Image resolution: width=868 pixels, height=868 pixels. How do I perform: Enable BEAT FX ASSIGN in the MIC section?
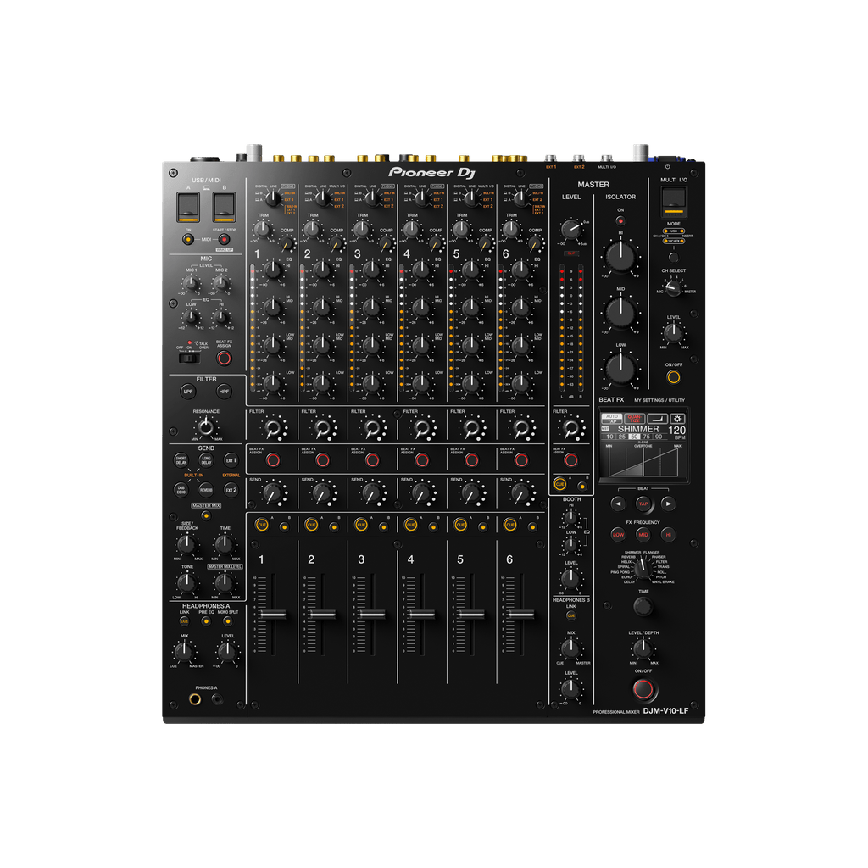pyautogui.click(x=224, y=359)
